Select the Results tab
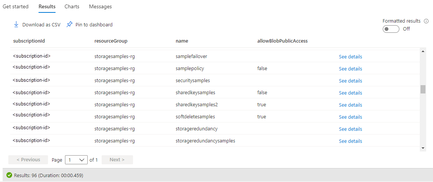Viewport: 433px width, 182px height. [x=47, y=7]
